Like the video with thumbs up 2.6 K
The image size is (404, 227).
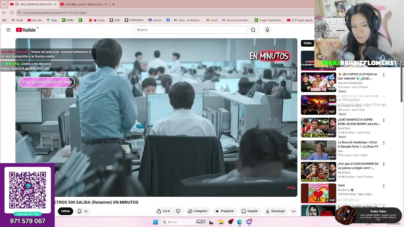[x=163, y=211]
